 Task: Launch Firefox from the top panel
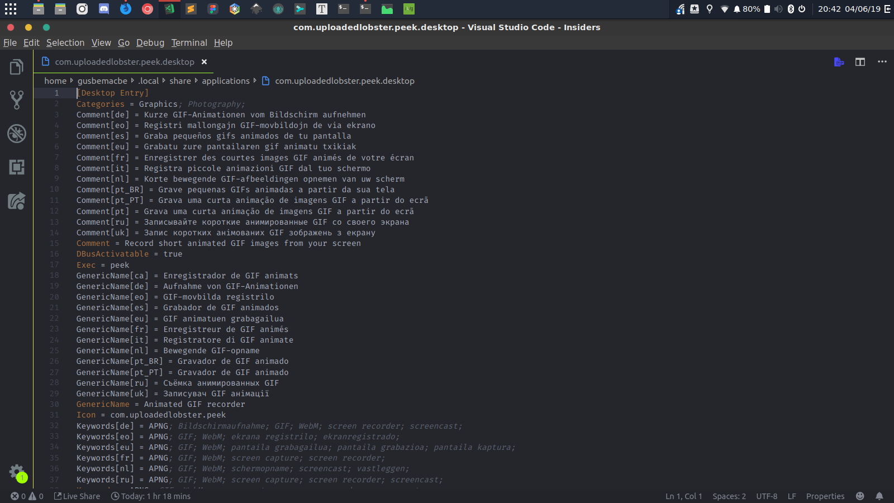(x=126, y=9)
